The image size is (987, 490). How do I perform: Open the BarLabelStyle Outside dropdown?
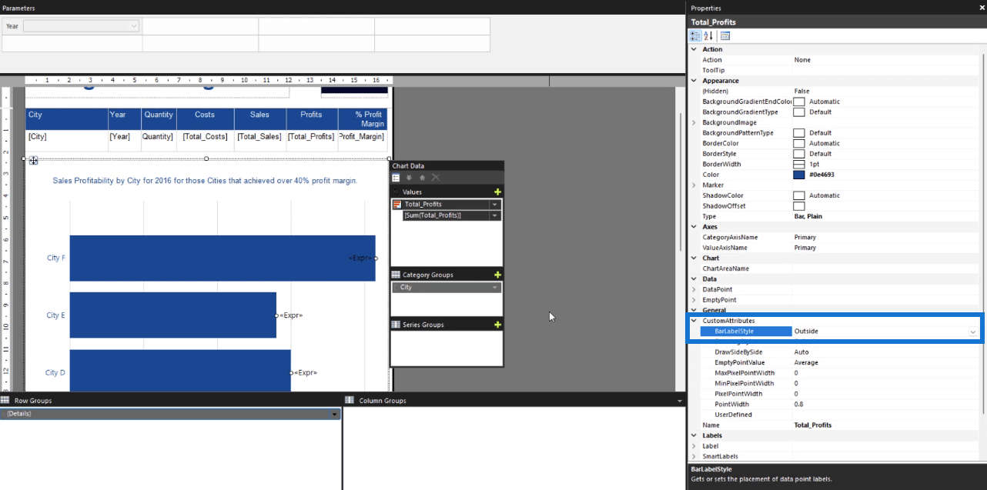[972, 332]
